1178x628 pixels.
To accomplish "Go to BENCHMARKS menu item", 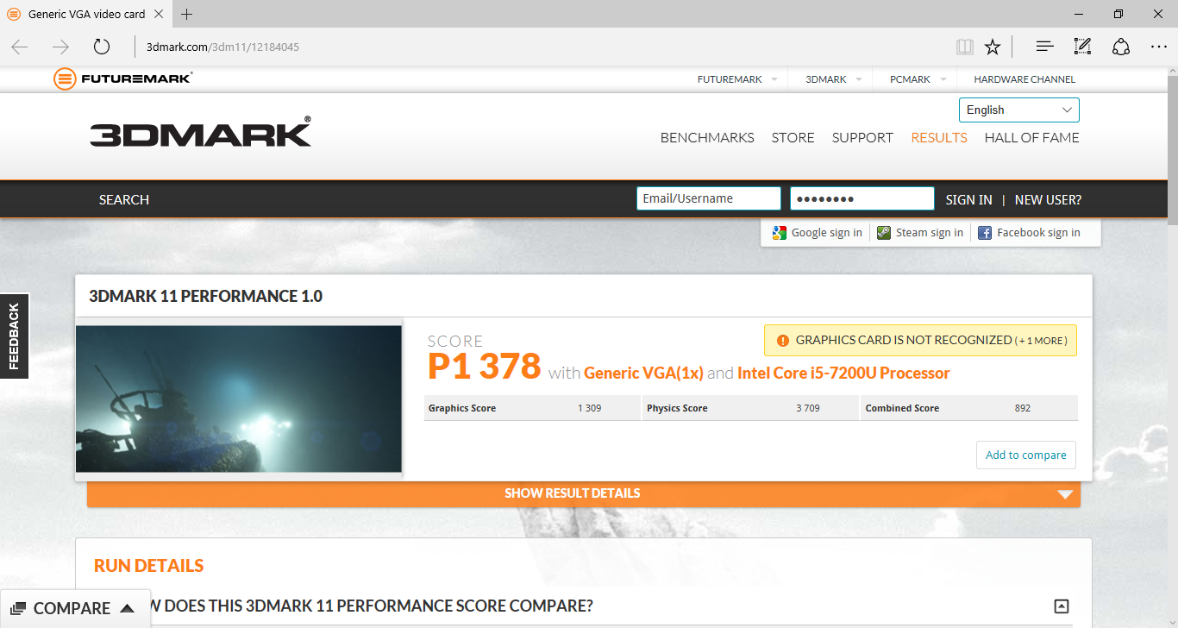I will pos(707,138).
